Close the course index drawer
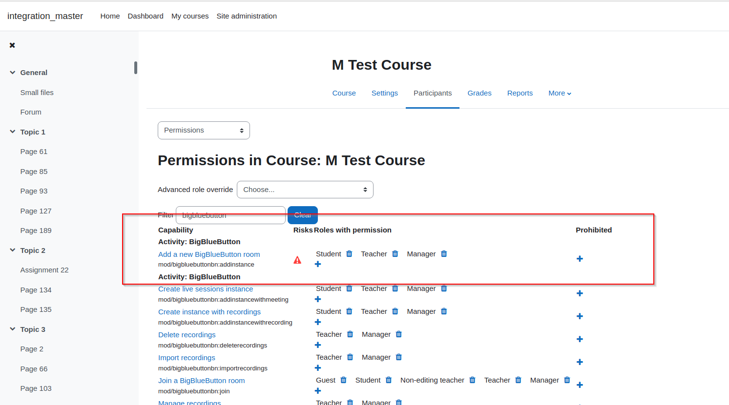This screenshot has width=729, height=405. 12,45
